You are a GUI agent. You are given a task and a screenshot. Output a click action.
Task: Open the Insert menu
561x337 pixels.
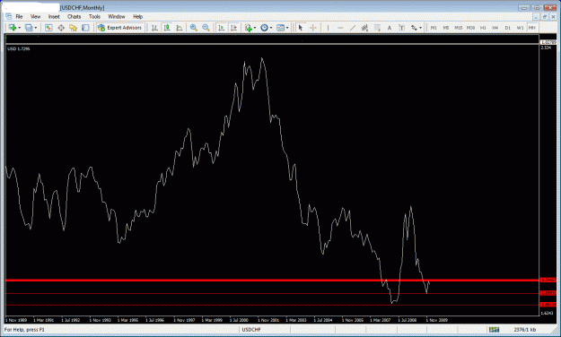[x=54, y=16]
